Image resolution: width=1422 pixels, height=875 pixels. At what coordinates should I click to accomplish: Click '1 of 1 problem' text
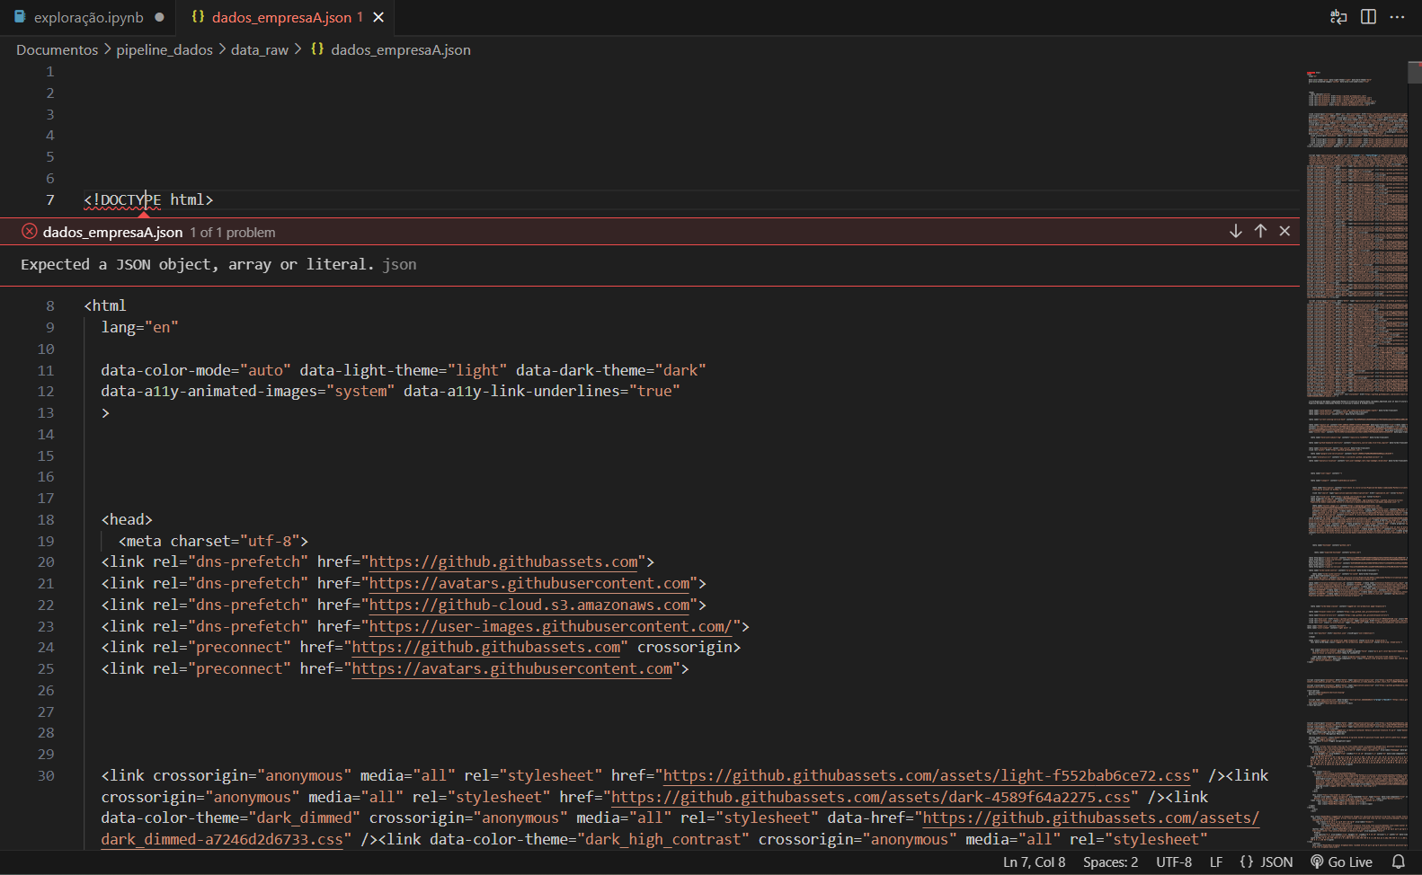[x=233, y=233]
